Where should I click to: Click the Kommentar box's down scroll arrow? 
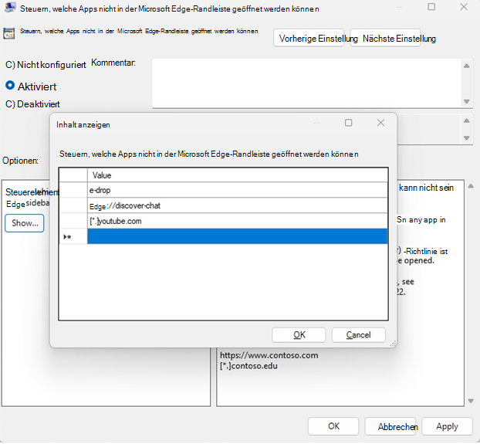click(x=467, y=101)
